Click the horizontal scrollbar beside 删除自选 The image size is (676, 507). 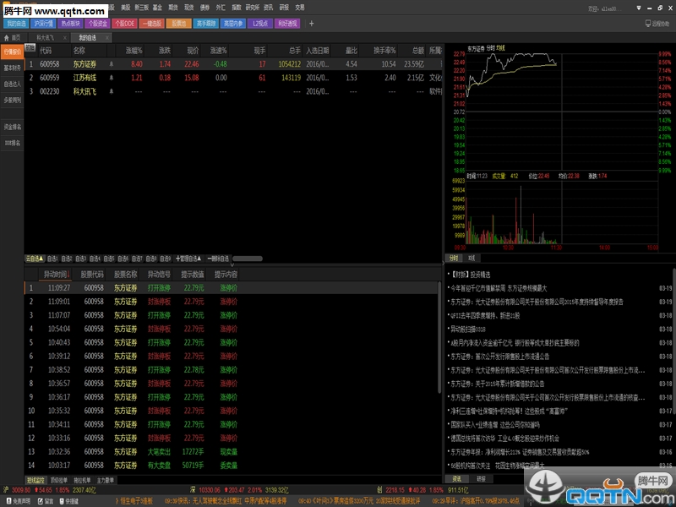click(x=248, y=259)
